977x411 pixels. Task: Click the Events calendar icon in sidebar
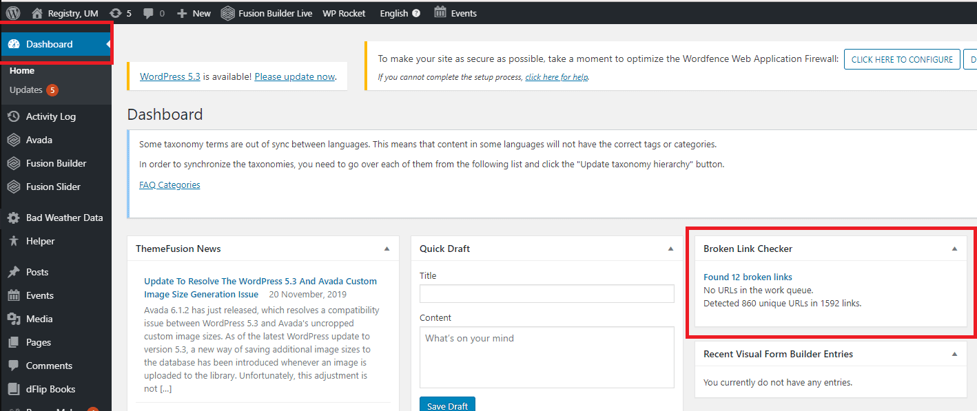(13, 295)
